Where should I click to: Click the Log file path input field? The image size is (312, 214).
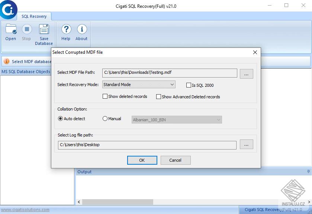point(147,145)
